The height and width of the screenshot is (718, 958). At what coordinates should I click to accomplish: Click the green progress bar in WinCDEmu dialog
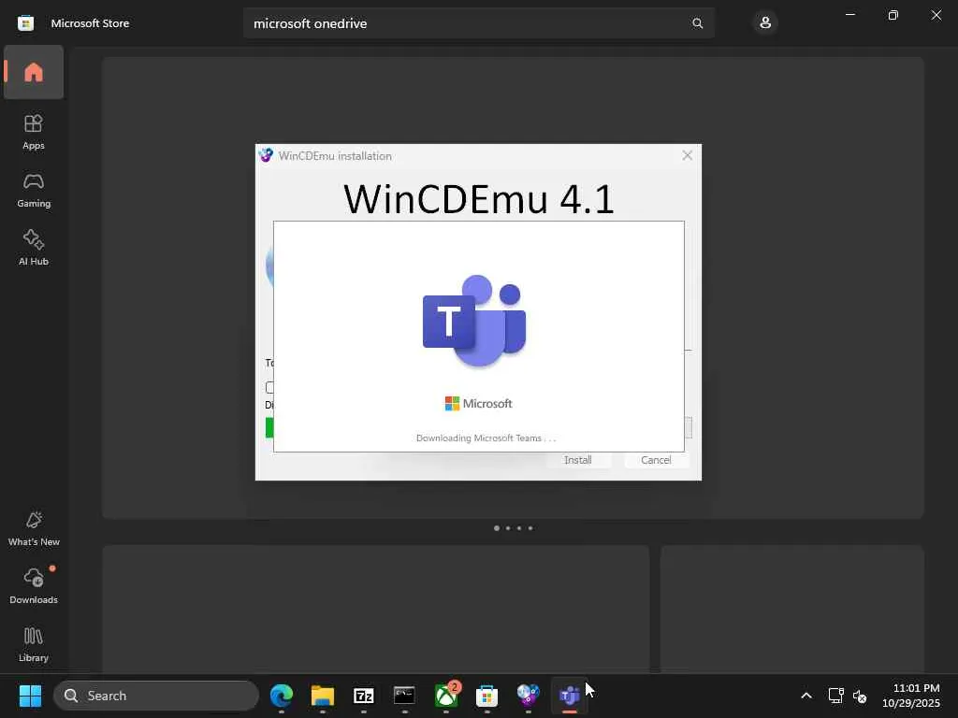pos(269,427)
